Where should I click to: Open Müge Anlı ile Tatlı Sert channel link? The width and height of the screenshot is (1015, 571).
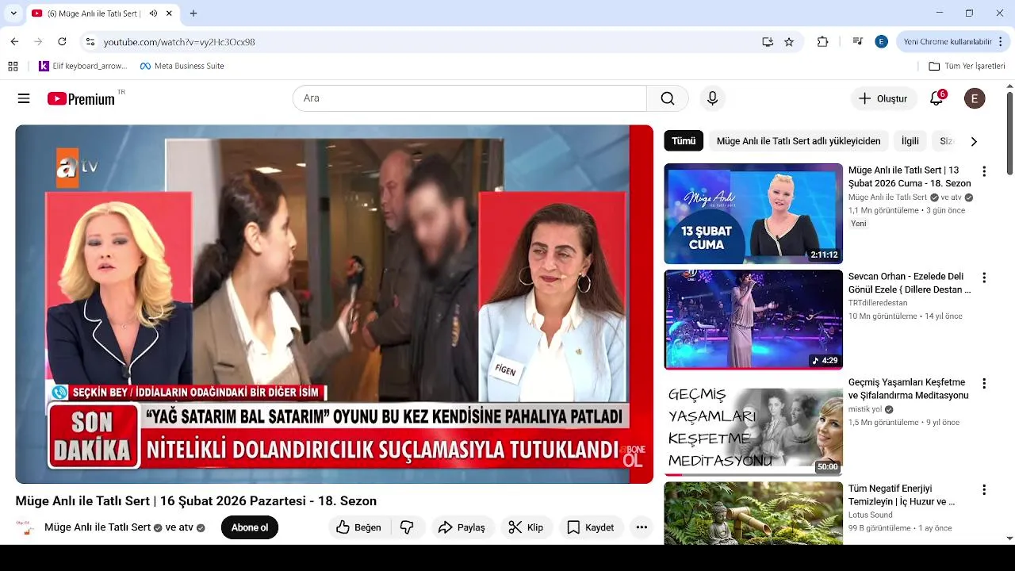[98, 527]
